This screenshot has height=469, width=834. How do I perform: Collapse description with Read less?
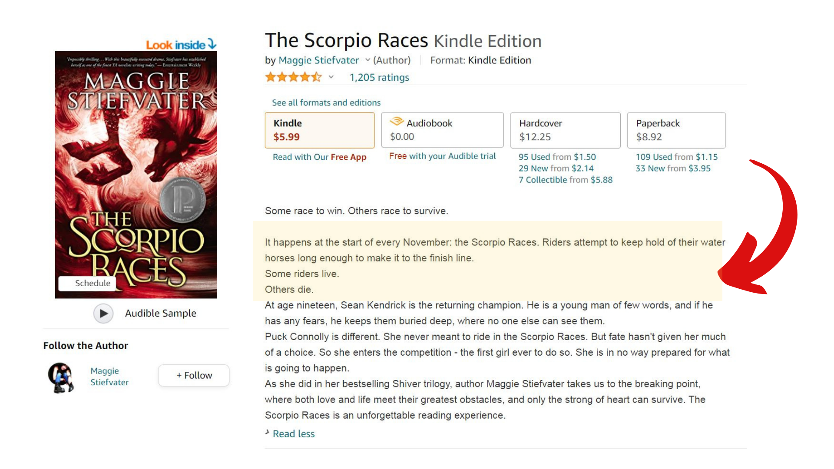[294, 433]
